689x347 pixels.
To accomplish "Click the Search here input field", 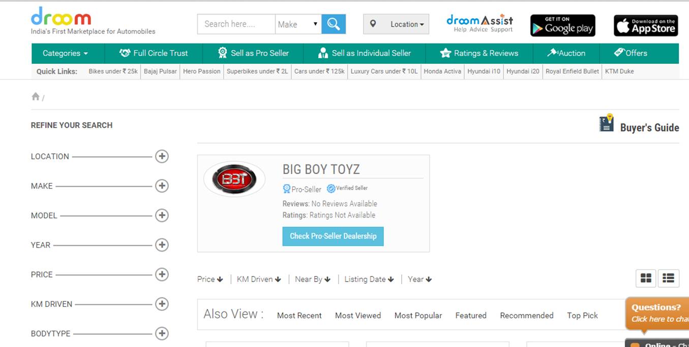I will (236, 24).
